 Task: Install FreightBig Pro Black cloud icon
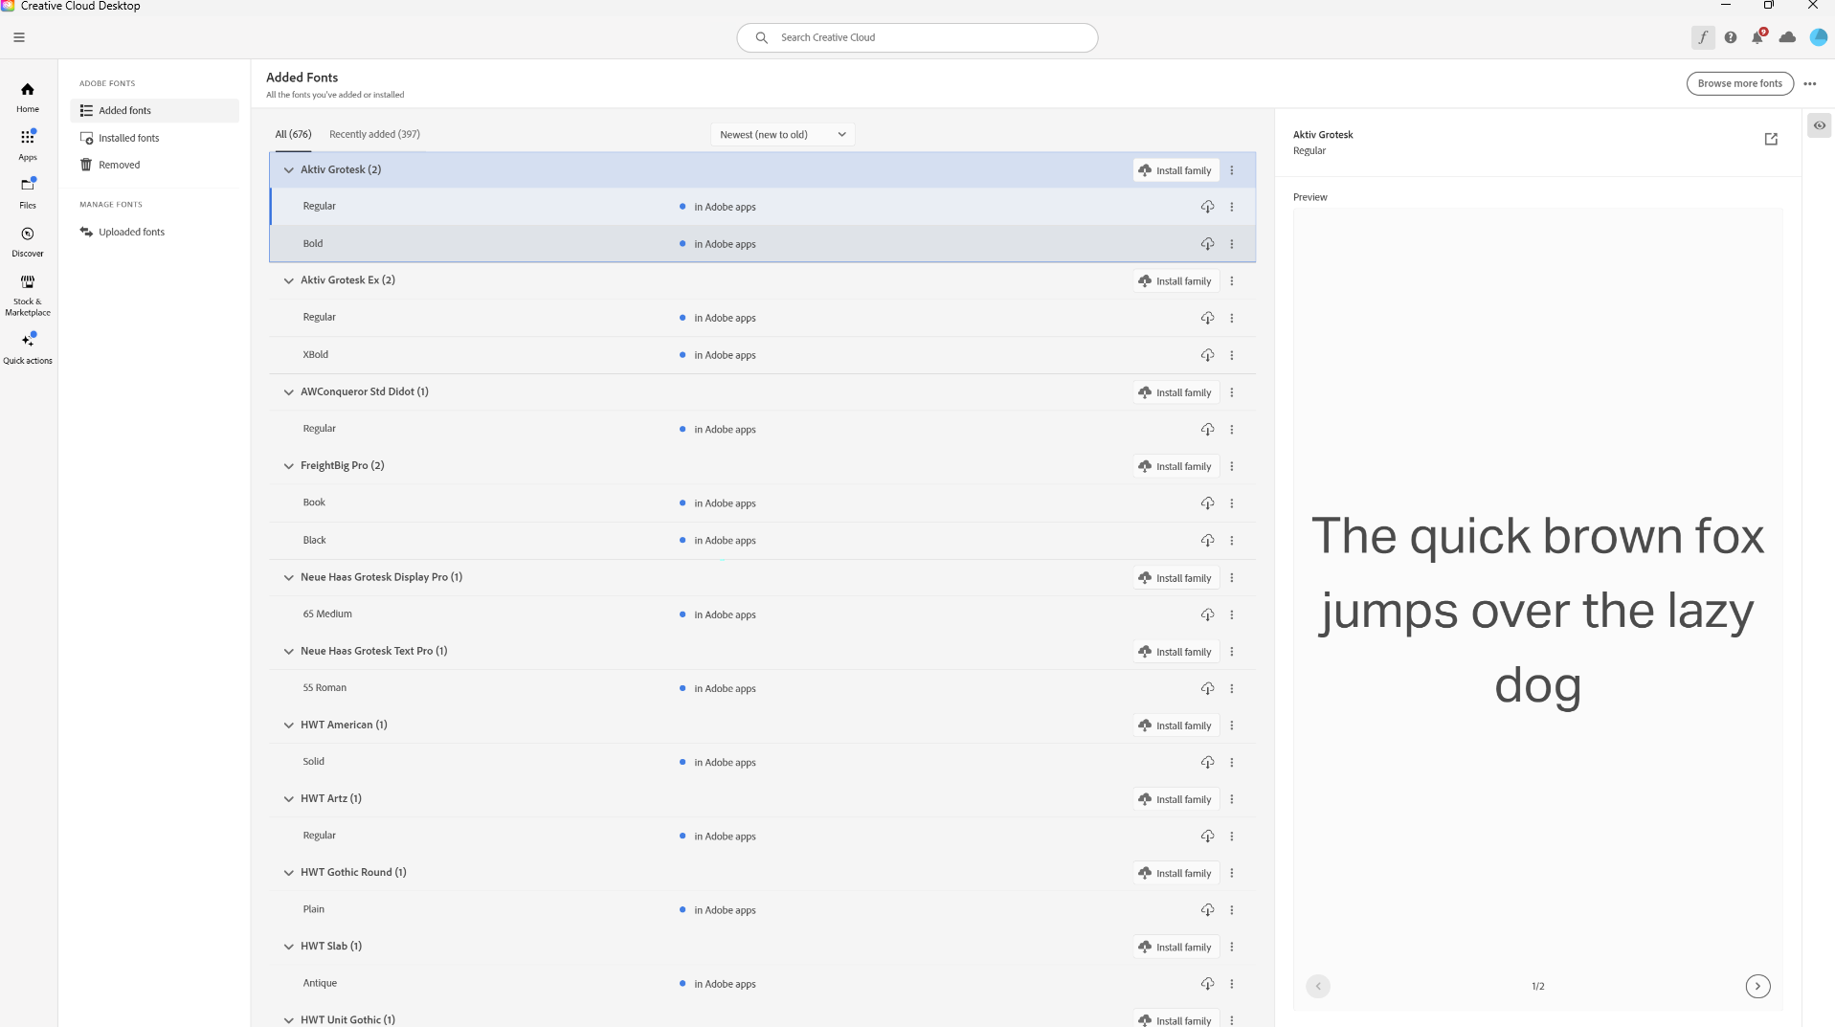[x=1207, y=541]
